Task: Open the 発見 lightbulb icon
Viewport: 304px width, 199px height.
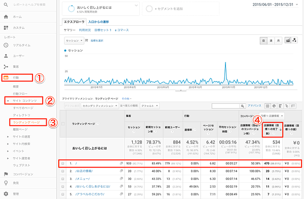Action: [x=6, y=183]
